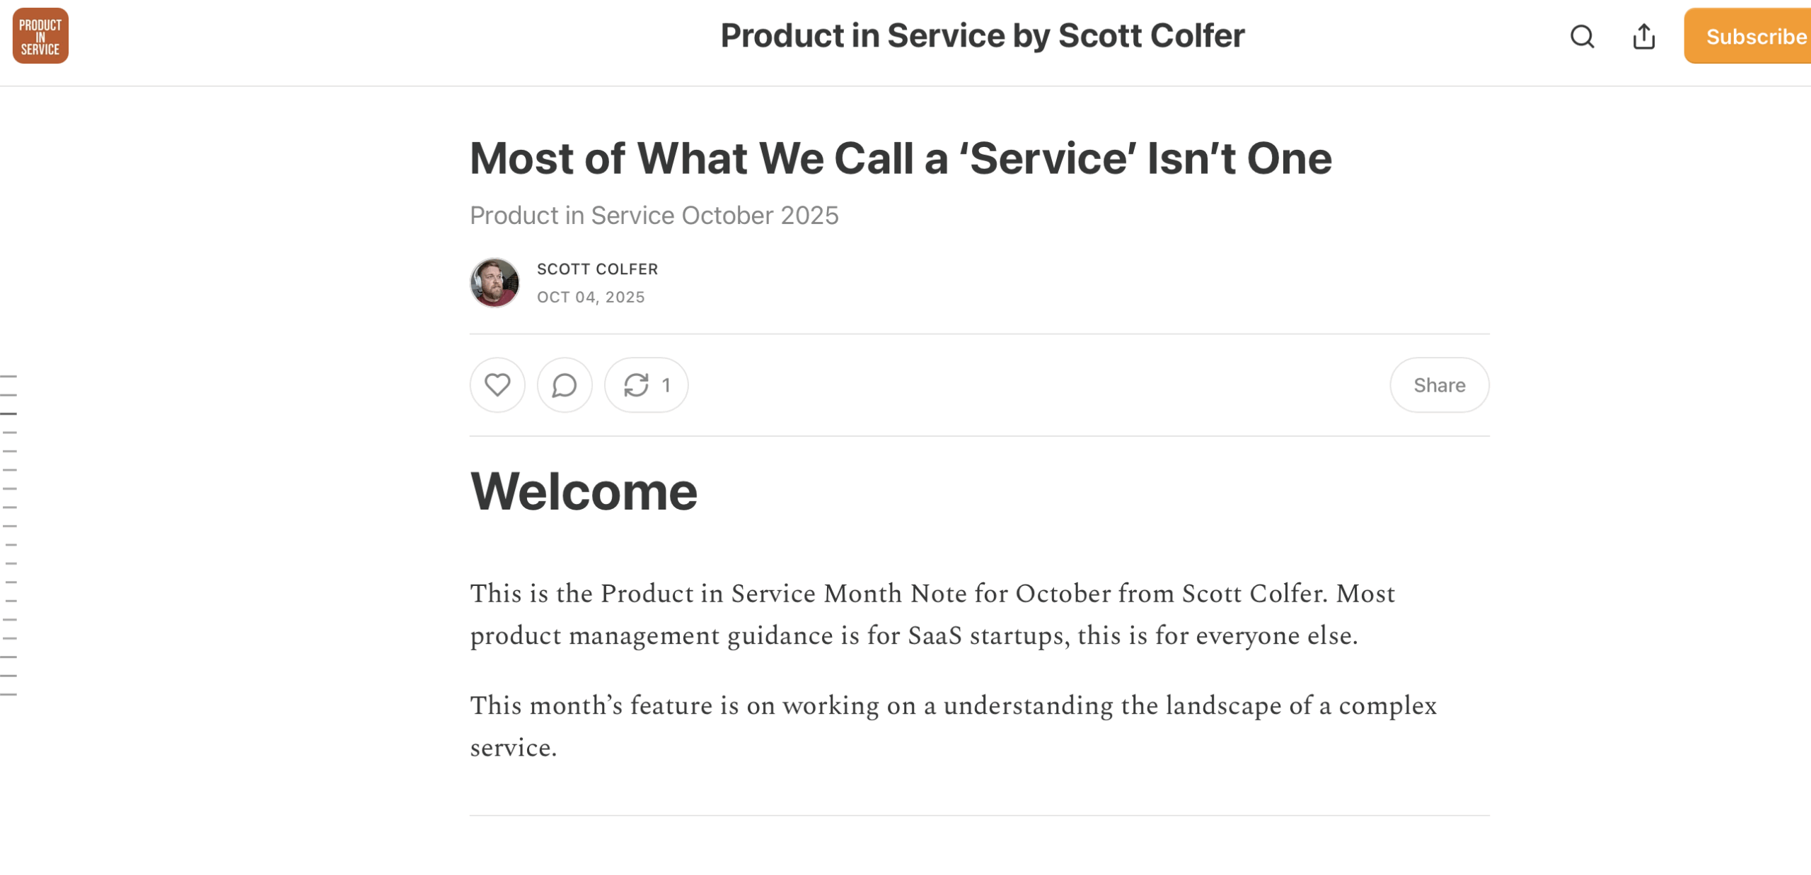Jump to the last contents marker on left
Screen dimensions: 1811x875
8,695
